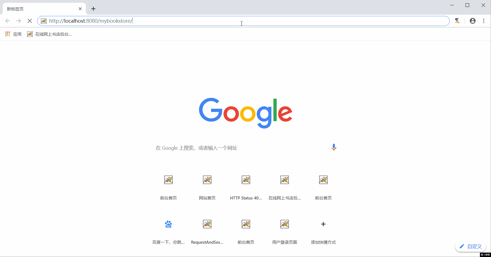
Task: Click the voice search microphone icon
Action: coord(334,147)
